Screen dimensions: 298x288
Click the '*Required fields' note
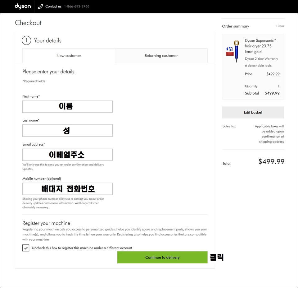34,81
